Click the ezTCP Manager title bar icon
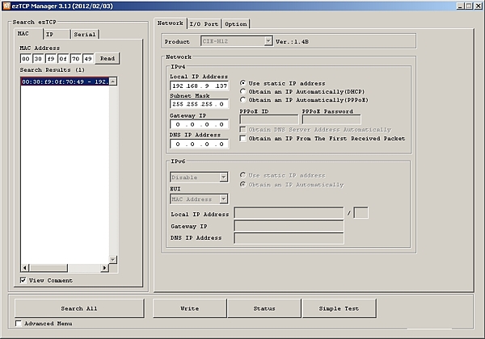 tap(6, 6)
